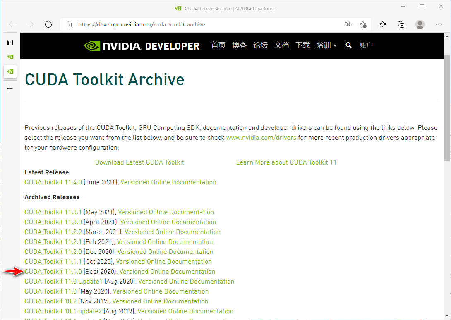Go to 下载 in the navigation bar
The image size is (451, 320).
(303, 45)
